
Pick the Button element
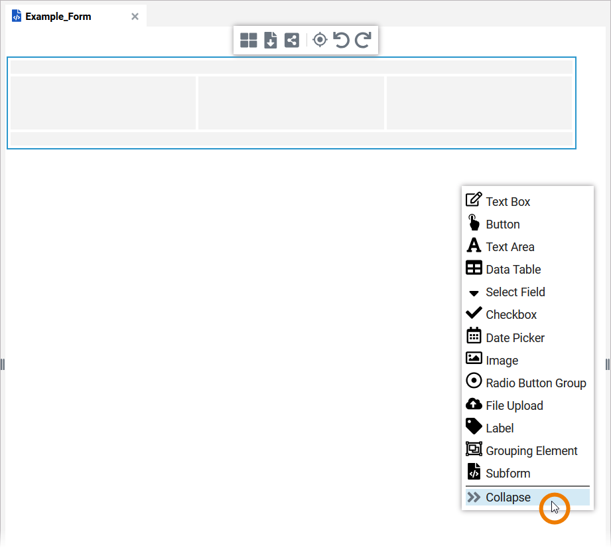point(502,224)
